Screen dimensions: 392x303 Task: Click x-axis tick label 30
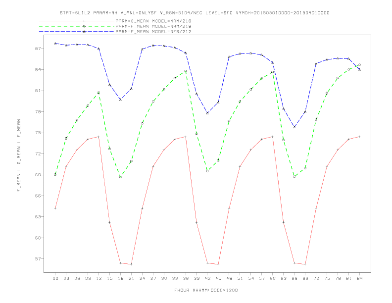pos(164,278)
